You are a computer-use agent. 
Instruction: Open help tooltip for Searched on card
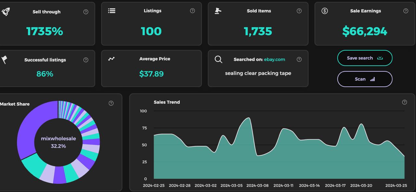coord(299,59)
